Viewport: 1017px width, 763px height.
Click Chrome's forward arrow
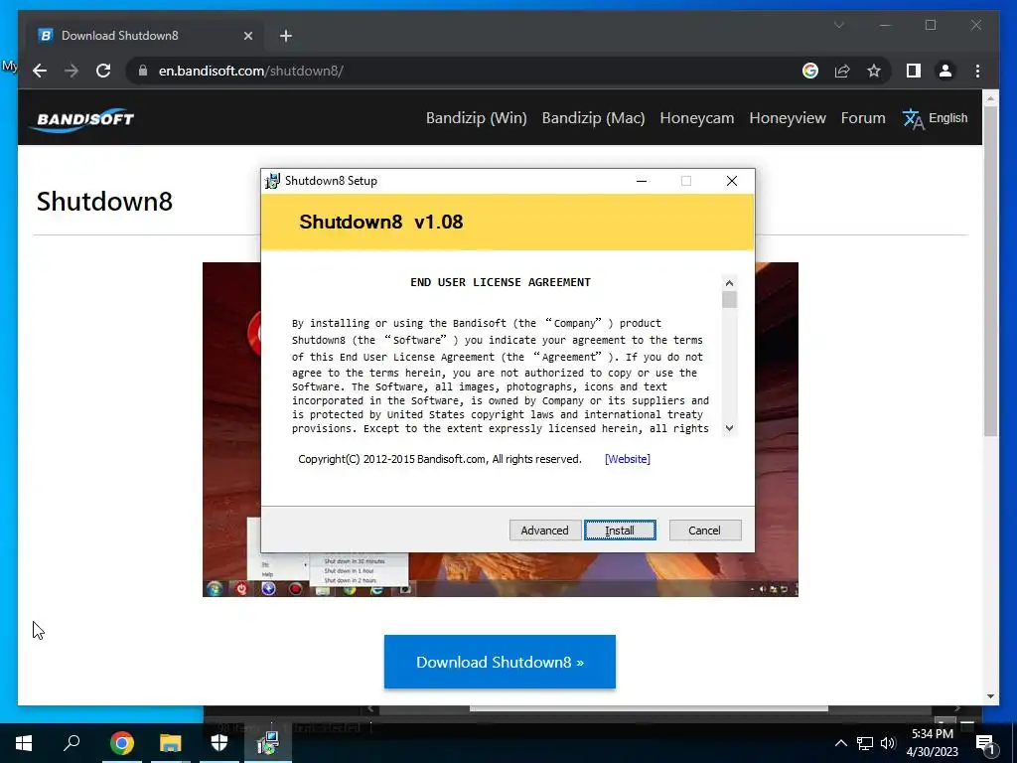pos(72,71)
